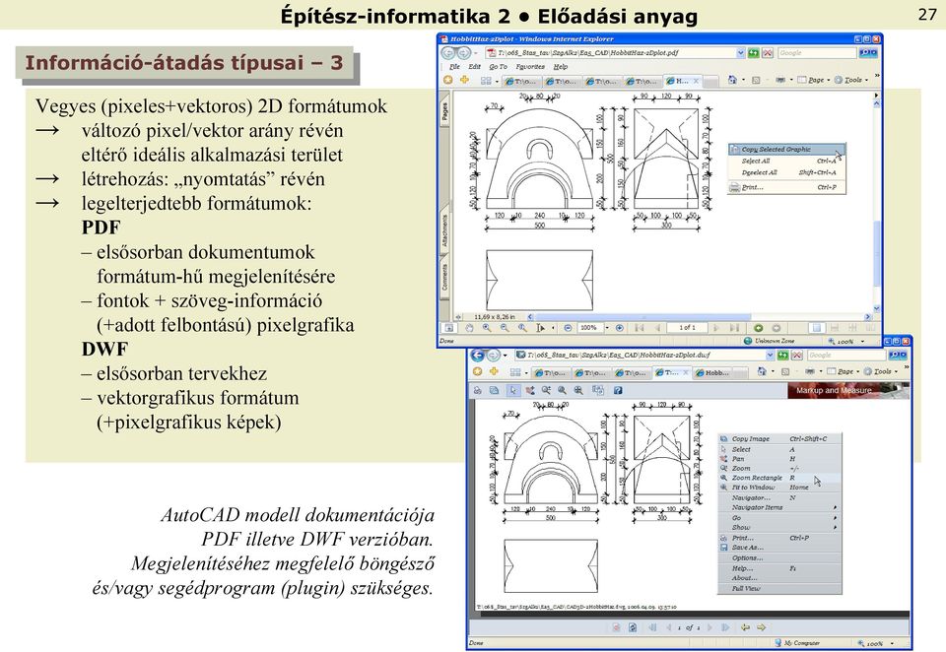Select the text Select tool in PDF toolbar
The height and width of the screenshot is (652, 946).
tap(540, 328)
